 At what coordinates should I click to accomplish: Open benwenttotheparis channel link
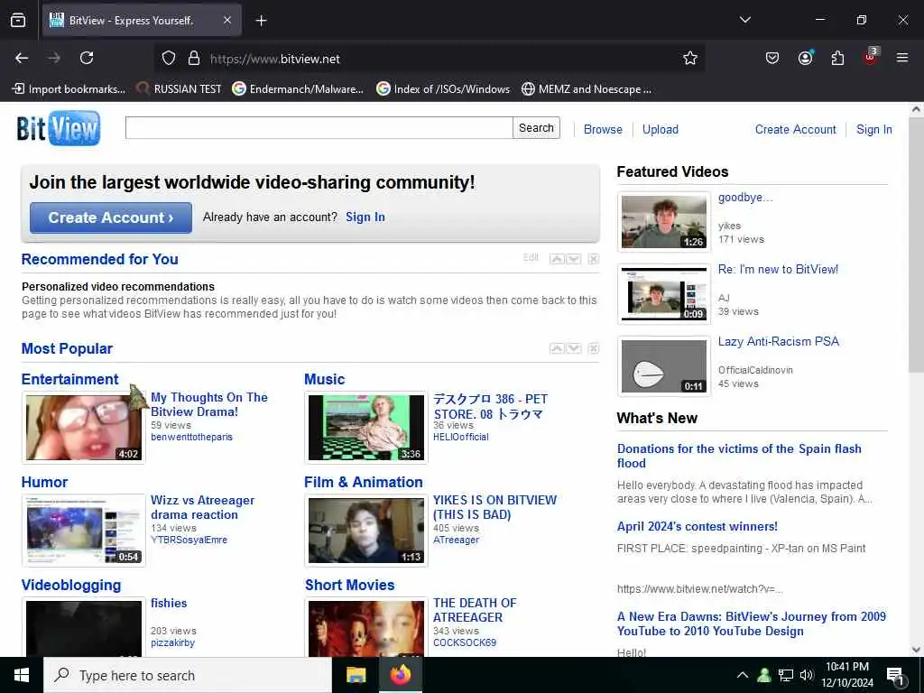pyautogui.click(x=191, y=437)
